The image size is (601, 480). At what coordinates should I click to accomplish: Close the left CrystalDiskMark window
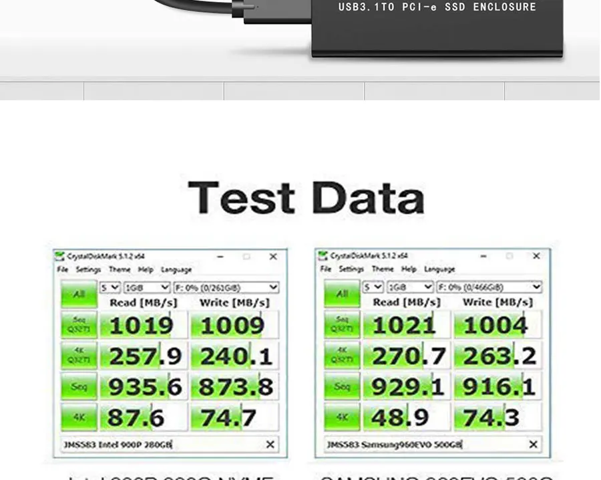click(x=273, y=257)
